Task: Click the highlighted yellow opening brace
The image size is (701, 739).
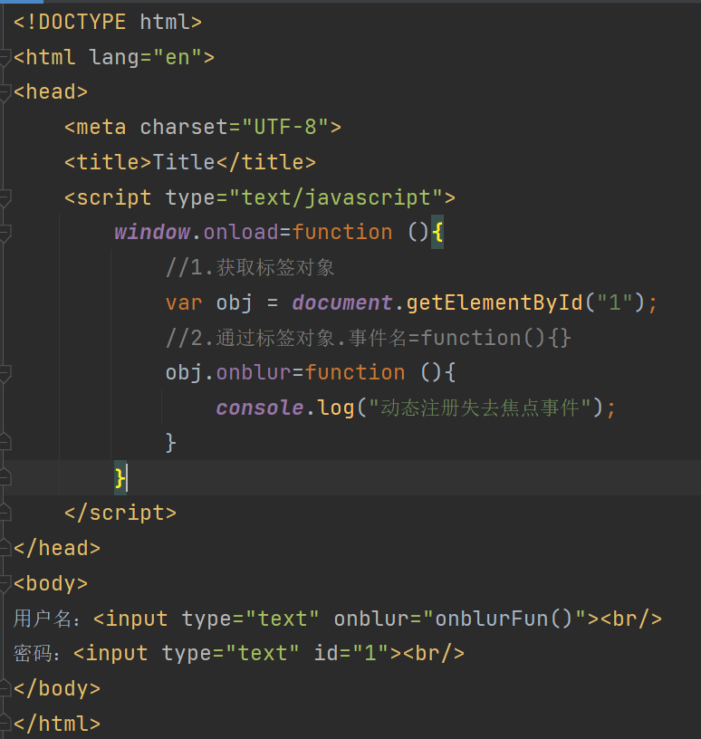Action: tap(437, 232)
